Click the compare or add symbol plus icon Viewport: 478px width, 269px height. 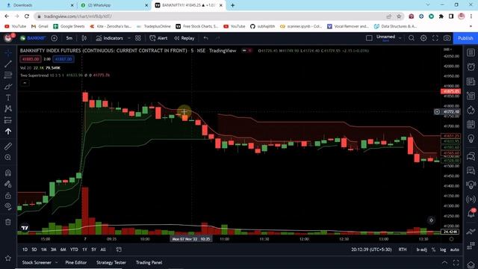point(55,38)
